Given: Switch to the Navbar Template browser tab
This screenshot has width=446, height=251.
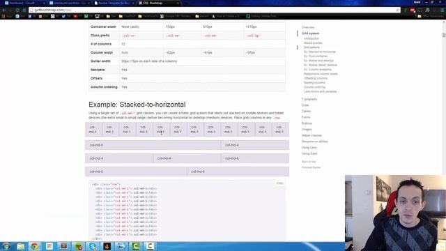Looking at the screenshot, I should [x=113, y=3].
